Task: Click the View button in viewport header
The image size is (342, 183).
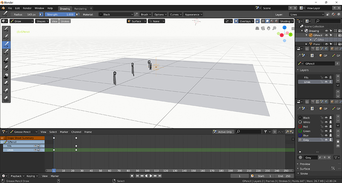Action: point(55,21)
